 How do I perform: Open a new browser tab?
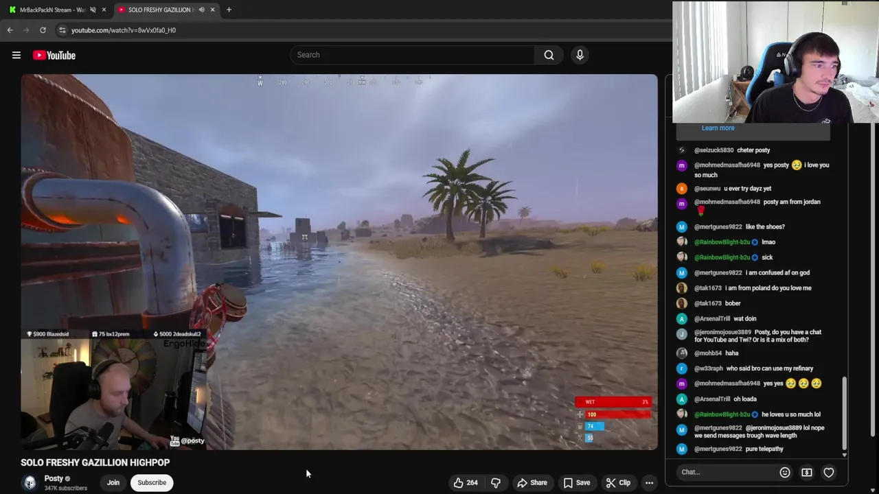coord(229,10)
